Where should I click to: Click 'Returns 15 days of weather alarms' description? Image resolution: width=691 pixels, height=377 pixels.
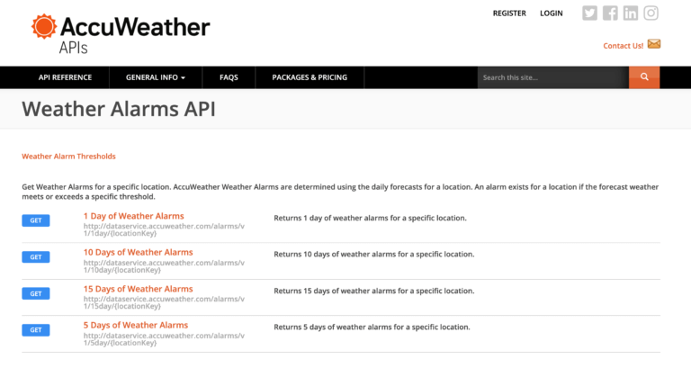[374, 291]
